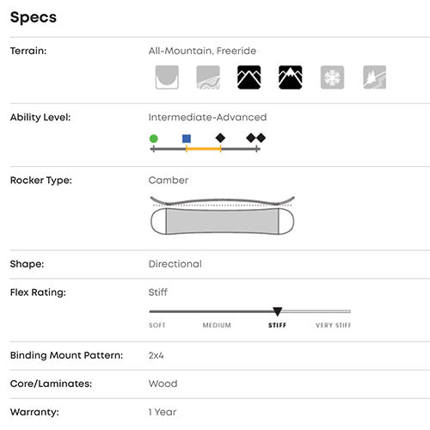Viewport: 430px width, 430px height.
Task: Click the halfpipe terrain icon
Action: click(167, 77)
